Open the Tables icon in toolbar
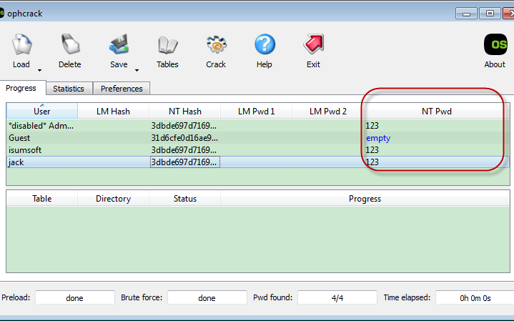Viewport: 514px width, 321px height. click(167, 46)
